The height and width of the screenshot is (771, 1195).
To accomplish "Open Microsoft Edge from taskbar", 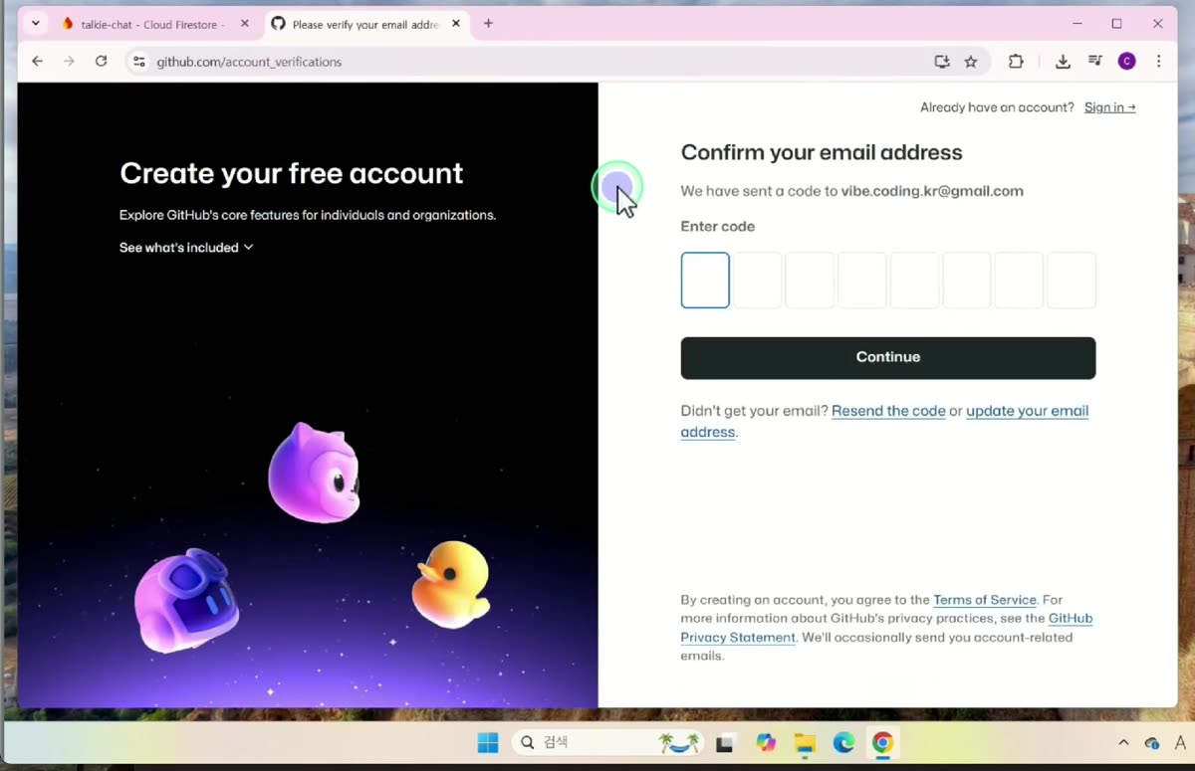I will [843, 743].
